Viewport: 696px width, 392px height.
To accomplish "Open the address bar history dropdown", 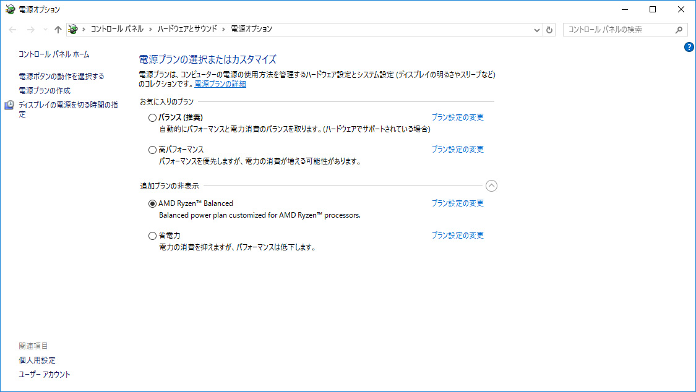I will pyautogui.click(x=536, y=30).
